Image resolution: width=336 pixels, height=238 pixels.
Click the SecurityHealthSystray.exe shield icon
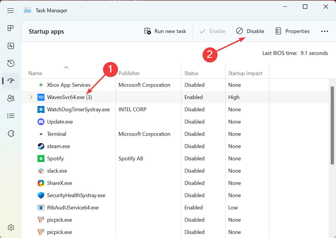point(41,195)
